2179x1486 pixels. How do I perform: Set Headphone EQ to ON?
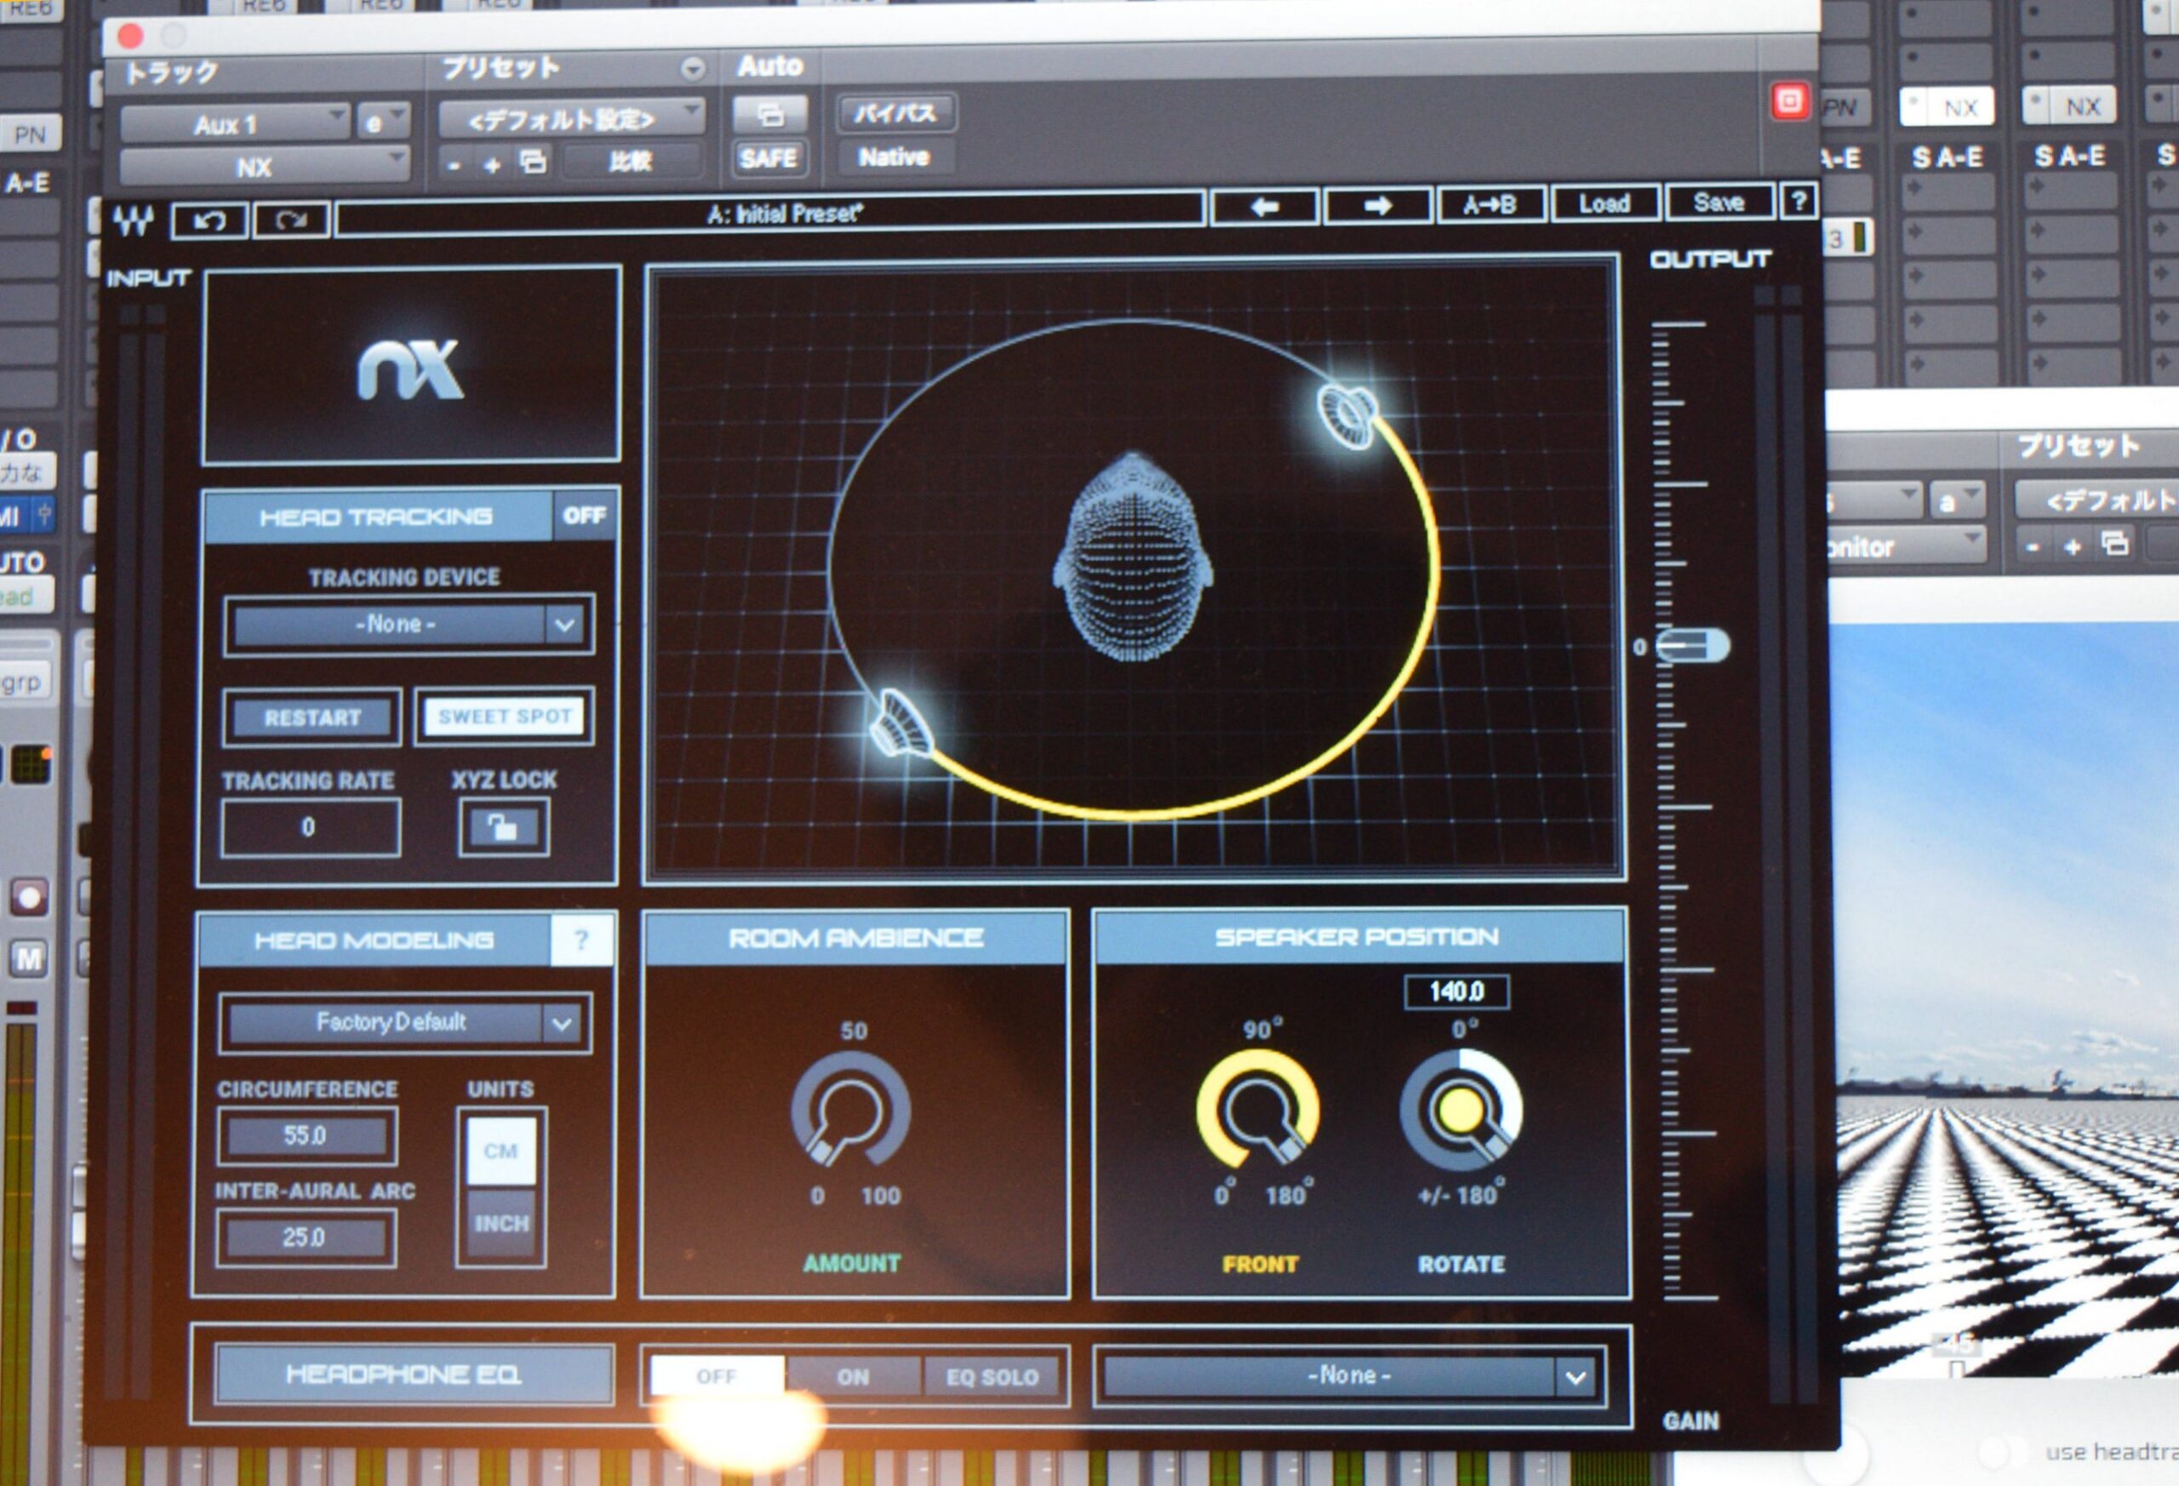click(853, 1377)
